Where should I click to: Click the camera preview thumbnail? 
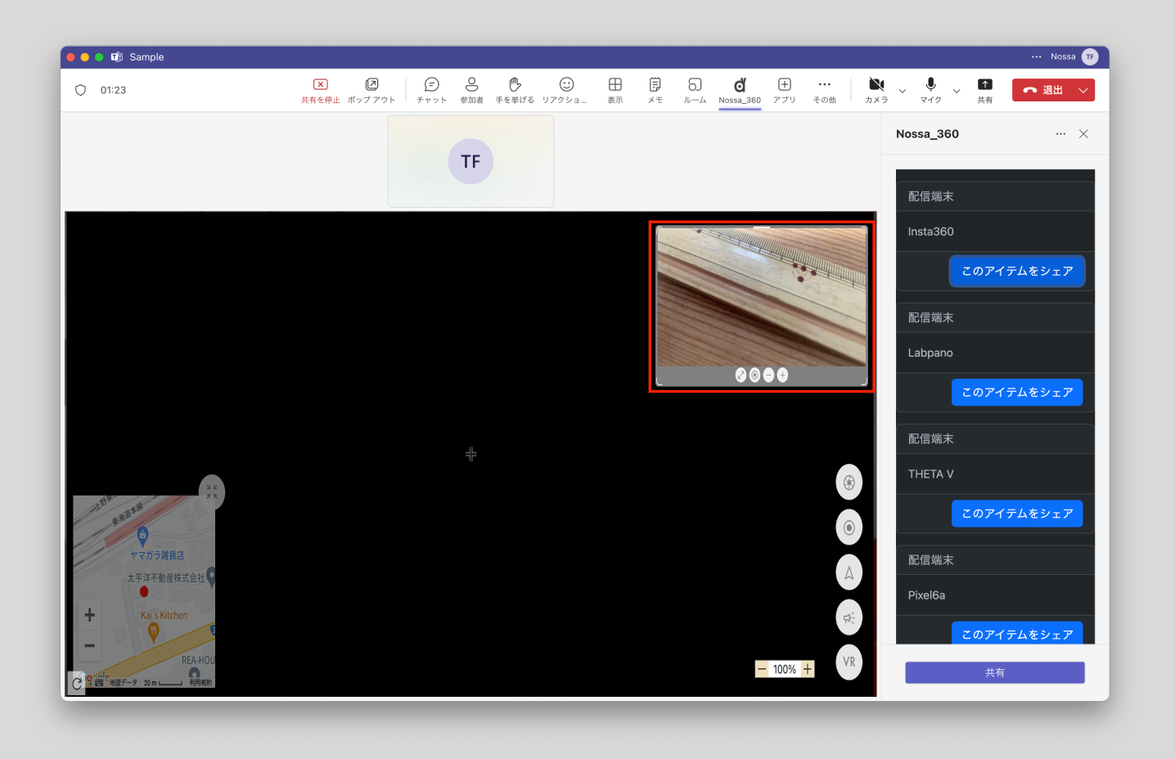pyautogui.click(x=762, y=297)
